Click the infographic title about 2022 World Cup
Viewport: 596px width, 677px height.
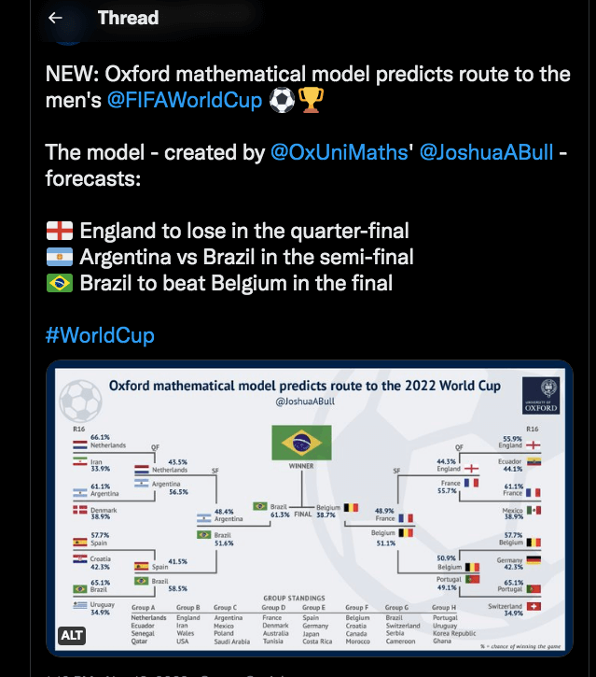(x=305, y=386)
